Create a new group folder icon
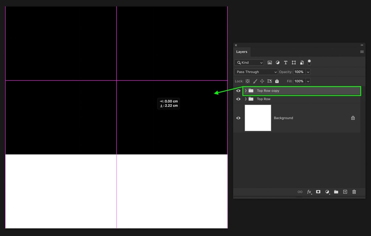 (336, 192)
